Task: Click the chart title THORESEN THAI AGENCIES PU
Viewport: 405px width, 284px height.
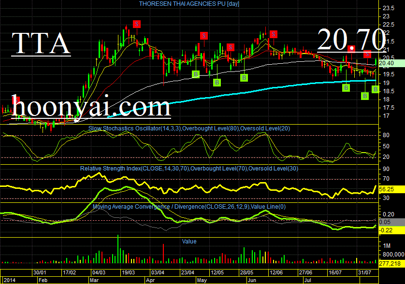Action: [189, 4]
